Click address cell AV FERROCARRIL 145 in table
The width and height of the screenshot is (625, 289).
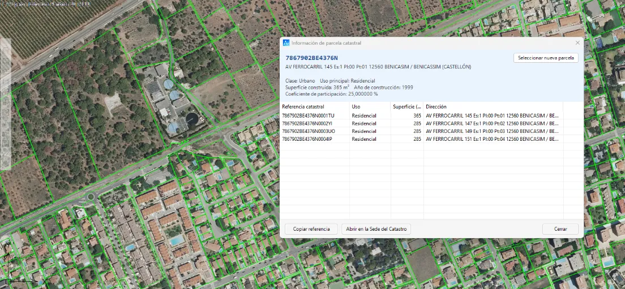point(493,116)
